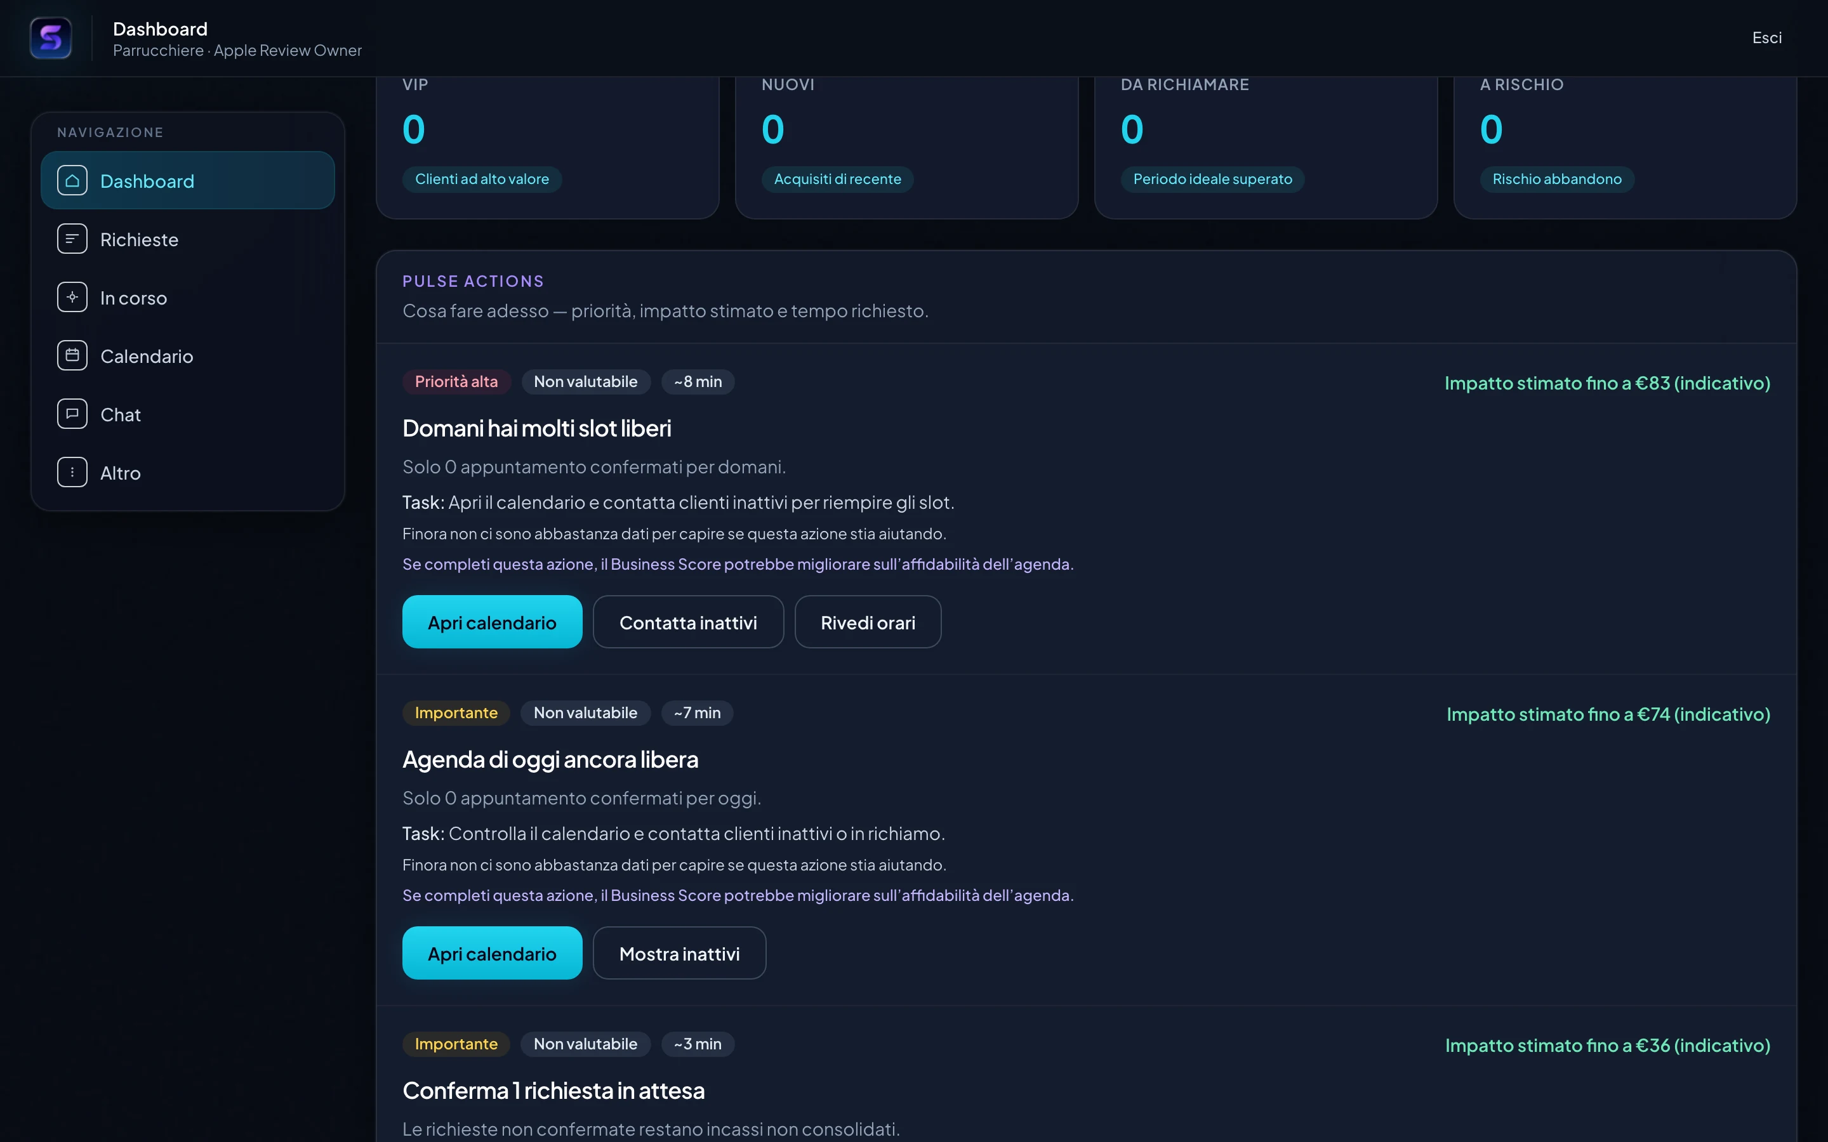Click the Acquisiti di recente chip
The height and width of the screenshot is (1142, 1828).
[x=837, y=179]
